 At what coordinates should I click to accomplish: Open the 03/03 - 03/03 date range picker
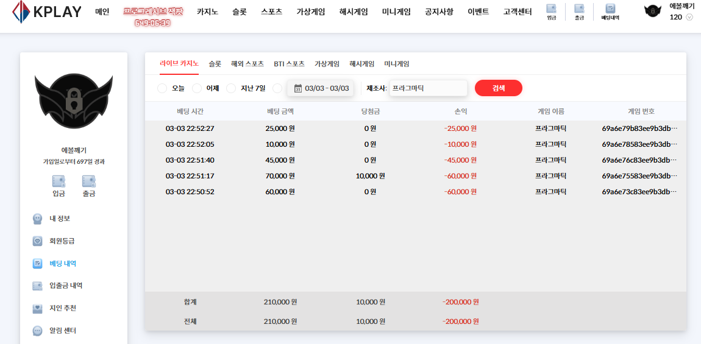coord(321,88)
